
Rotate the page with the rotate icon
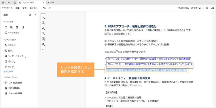(x=6, y=27)
